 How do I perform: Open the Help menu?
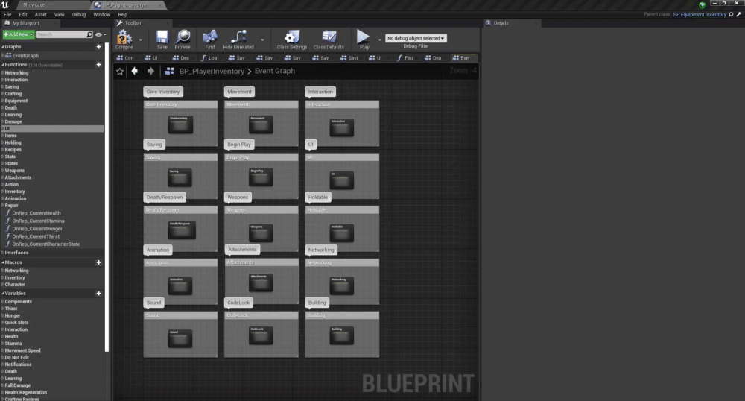pos(123,15)
